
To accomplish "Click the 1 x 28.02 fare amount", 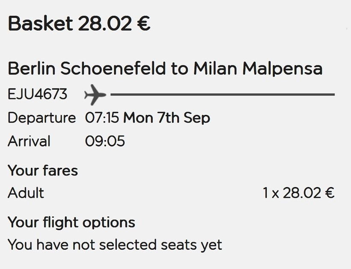I will pyautogui.click(x=292, y=193).
